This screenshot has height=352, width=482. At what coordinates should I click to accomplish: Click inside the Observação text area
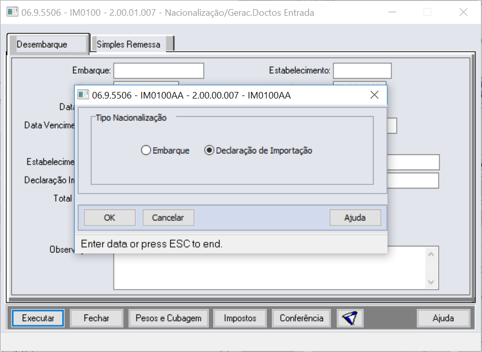tap(269, 272)
